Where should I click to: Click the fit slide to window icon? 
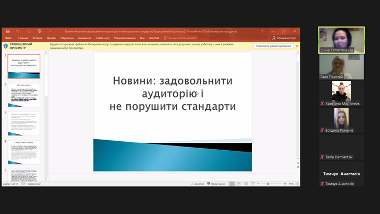[x=297, y=184]
